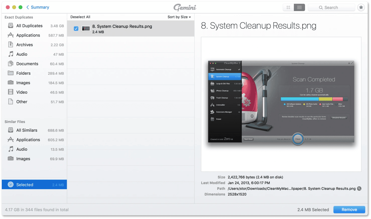
Task: Click the 2,422,766 bytes size value
Action: coord(255,177)
